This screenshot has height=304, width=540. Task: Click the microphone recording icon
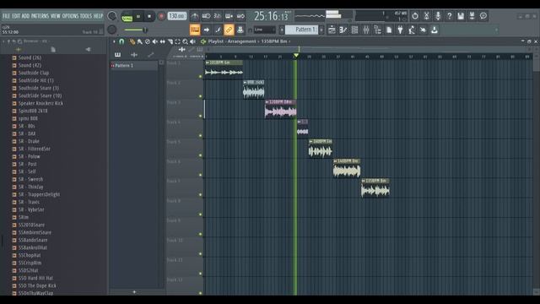click(438, 16)
